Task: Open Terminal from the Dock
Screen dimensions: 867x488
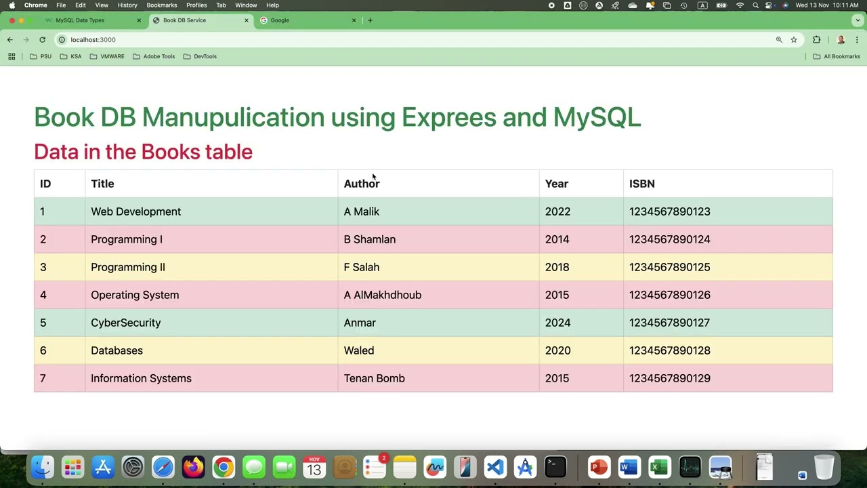Action: click(x=555, y=467)
